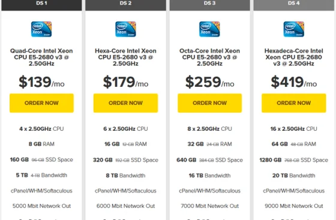Screen dimensions: 336x220
Task: Click the Octa-Core Intel Xeon title
Action: pyautogui.click(x=210, y=57)
